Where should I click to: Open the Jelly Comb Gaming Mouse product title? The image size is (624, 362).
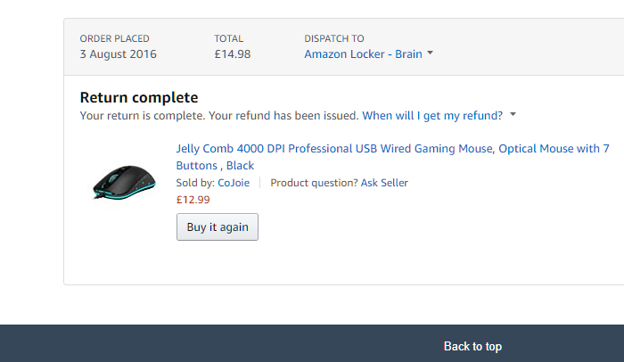392,157
